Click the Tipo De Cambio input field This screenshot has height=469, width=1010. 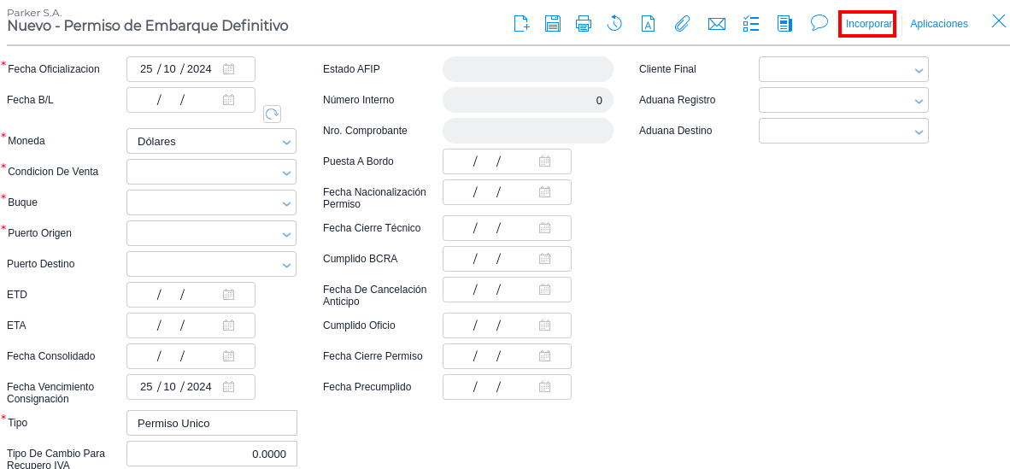click(x=211, y=454)
